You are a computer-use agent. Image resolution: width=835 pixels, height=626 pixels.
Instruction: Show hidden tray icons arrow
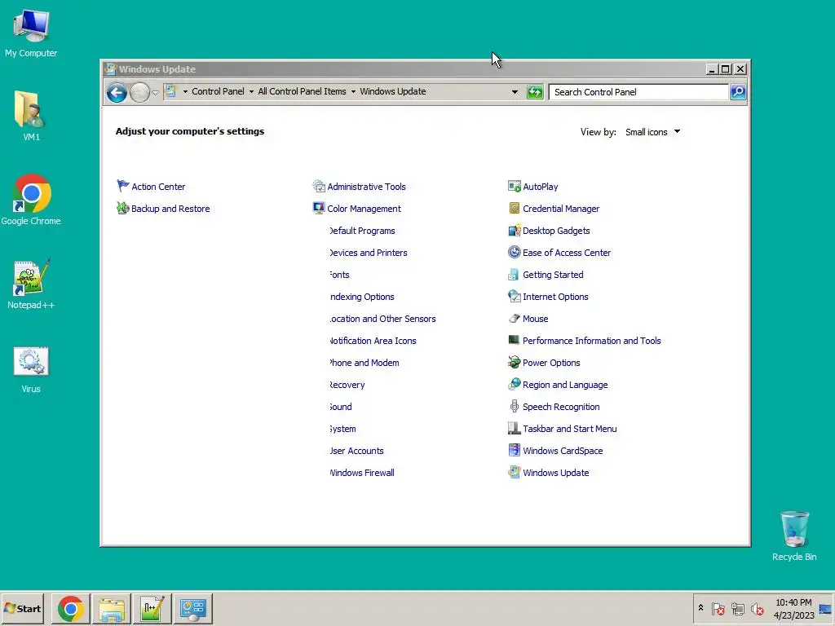700,607
